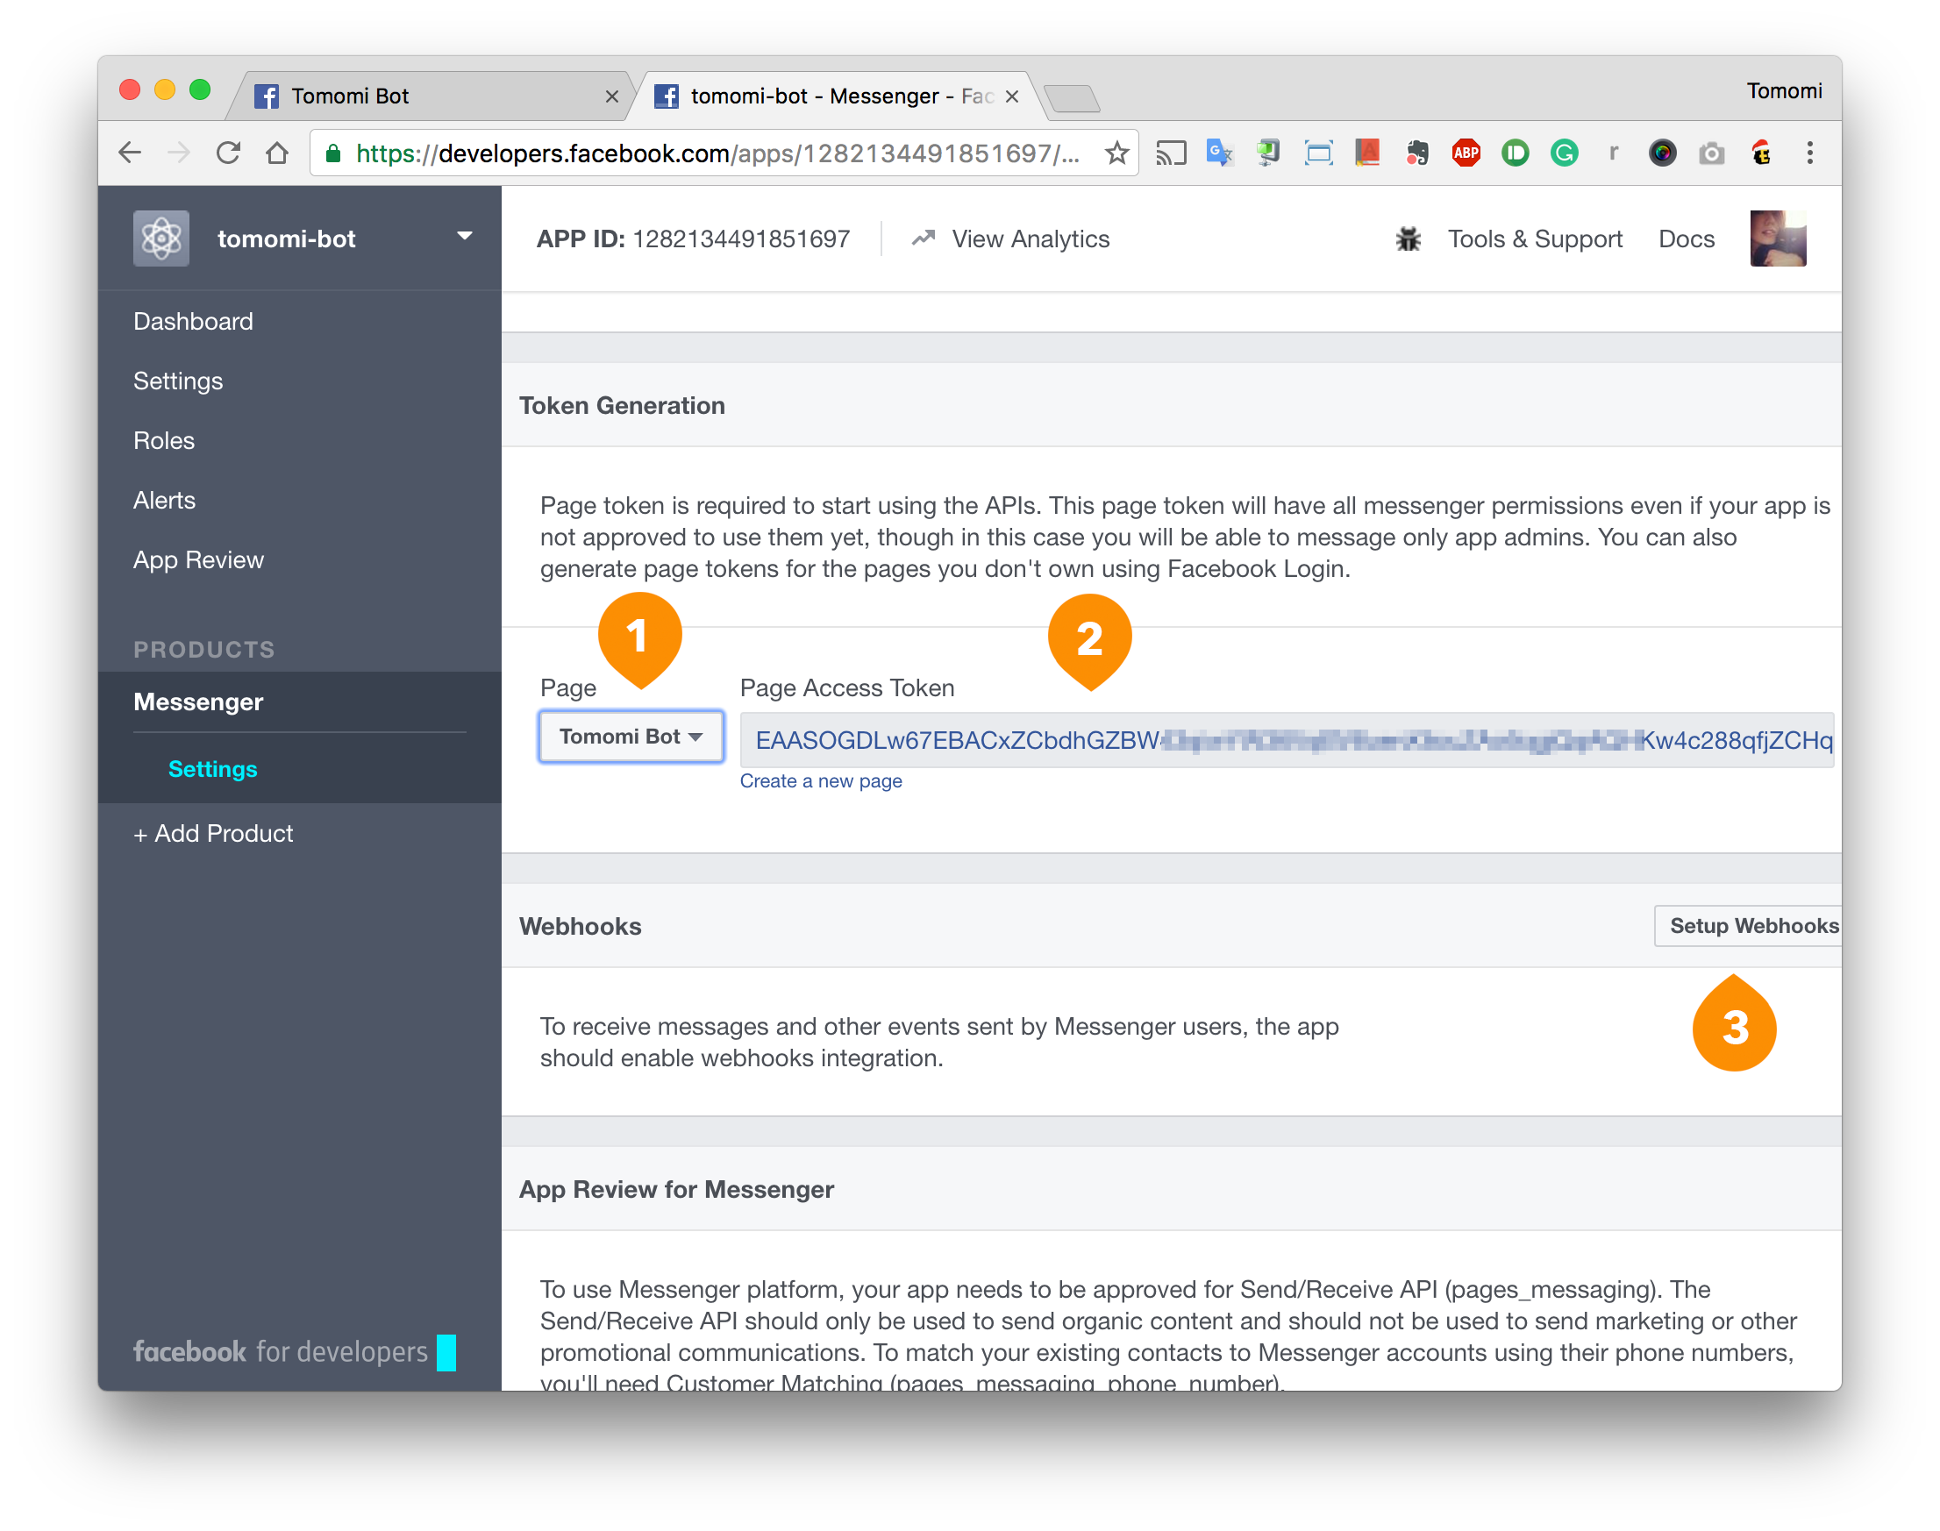Viewport: 1940px width, 1531px height.
Task: Click Add Product in sidebar
Action: click(x=216, y=833)
